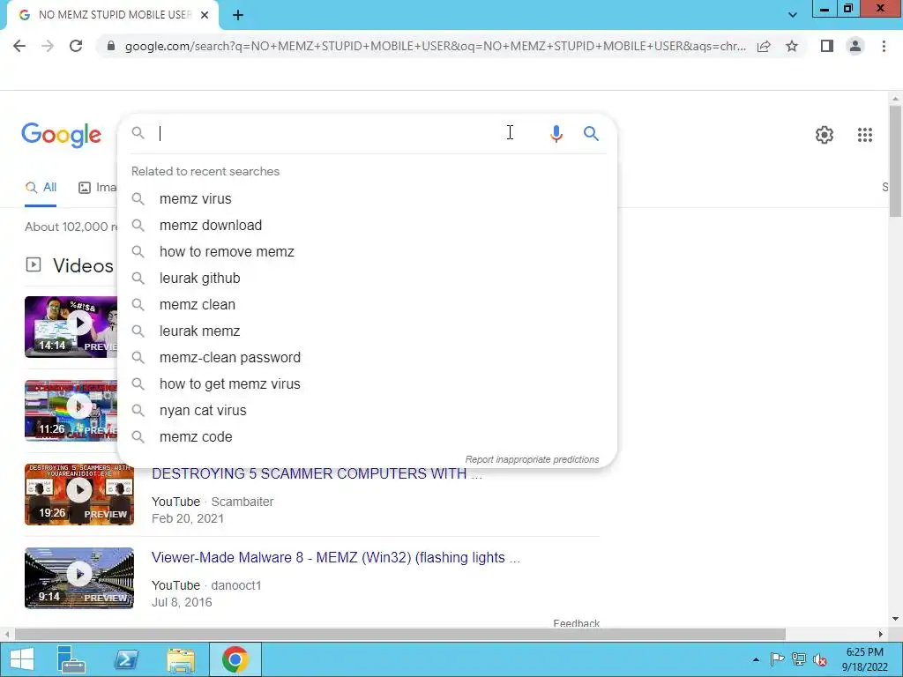Click the blue search magnifier button
The width and height of the screenshot is (903, 677).
pos(591,134)
